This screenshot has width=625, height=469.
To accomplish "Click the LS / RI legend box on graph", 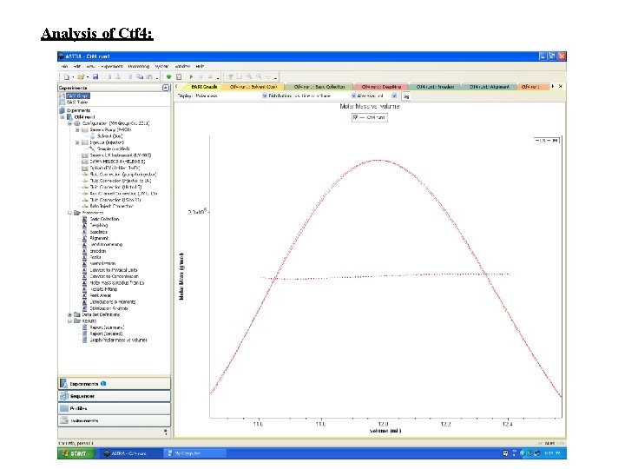I will (547, 141).
